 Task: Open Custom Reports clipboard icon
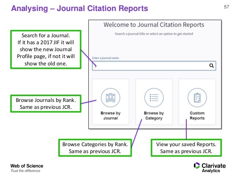pyautogui.click(x=197, y=98)
